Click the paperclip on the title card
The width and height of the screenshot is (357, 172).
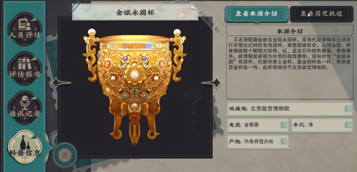coord(75,6)
